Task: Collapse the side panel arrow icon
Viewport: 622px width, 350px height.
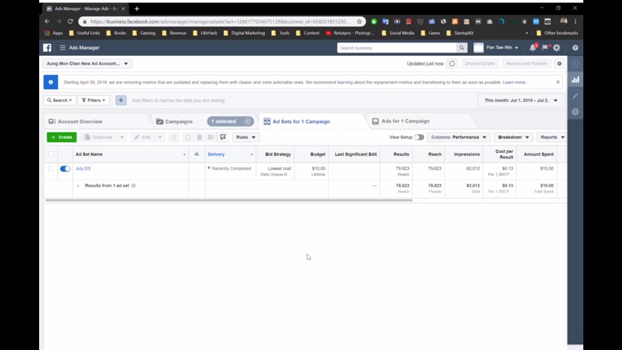Action: pos(576,63)
